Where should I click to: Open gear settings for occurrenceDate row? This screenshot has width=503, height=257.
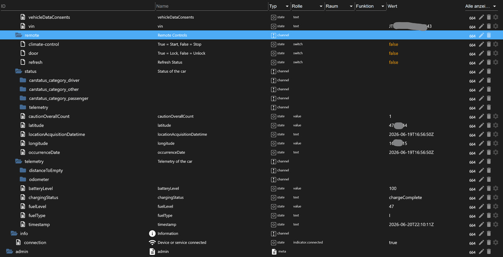tap(495, 153)
